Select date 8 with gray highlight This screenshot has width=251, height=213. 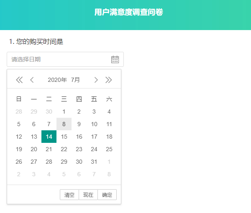pos(64,124)
